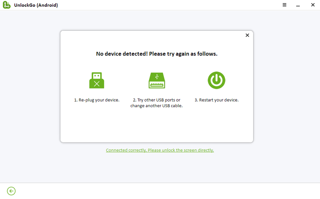
Task: Click the Connected correctly unlock screen link
Action: [x=160, y=150]
